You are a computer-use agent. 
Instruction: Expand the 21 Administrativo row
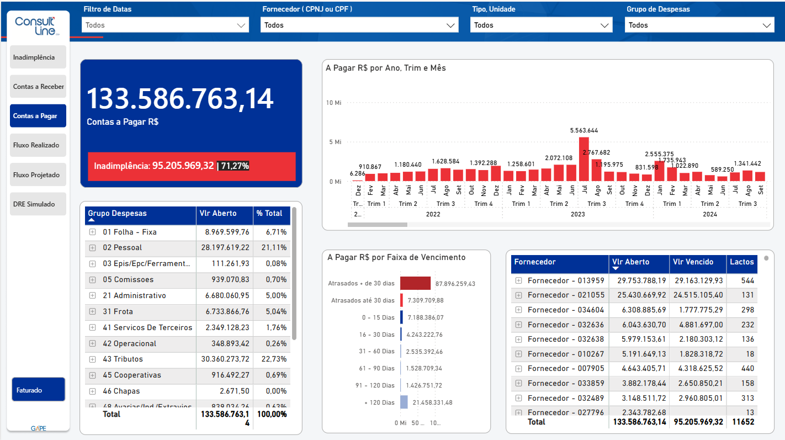pos(93,296)
